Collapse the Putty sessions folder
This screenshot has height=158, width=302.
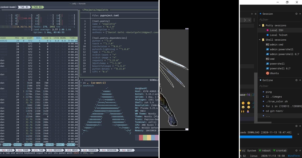(x=260, y=25)
